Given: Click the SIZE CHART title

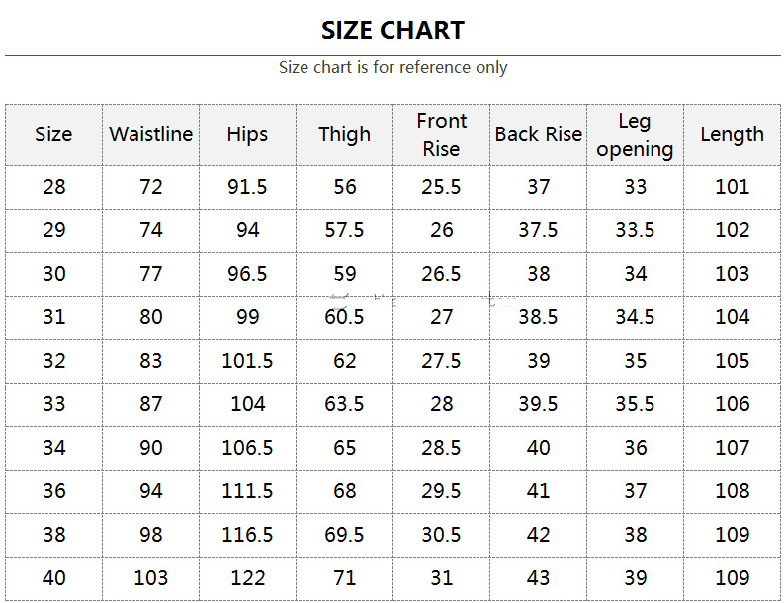Looking at the screenshot, I should 392,30.
